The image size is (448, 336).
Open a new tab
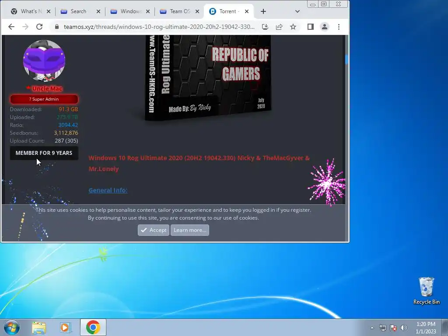pos(263,11)
